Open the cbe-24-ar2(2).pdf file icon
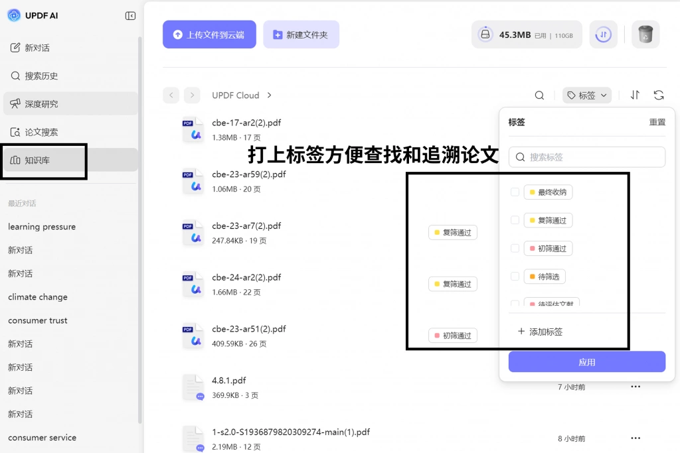Screen dimensions: 680x453 (x=193, y=284)
